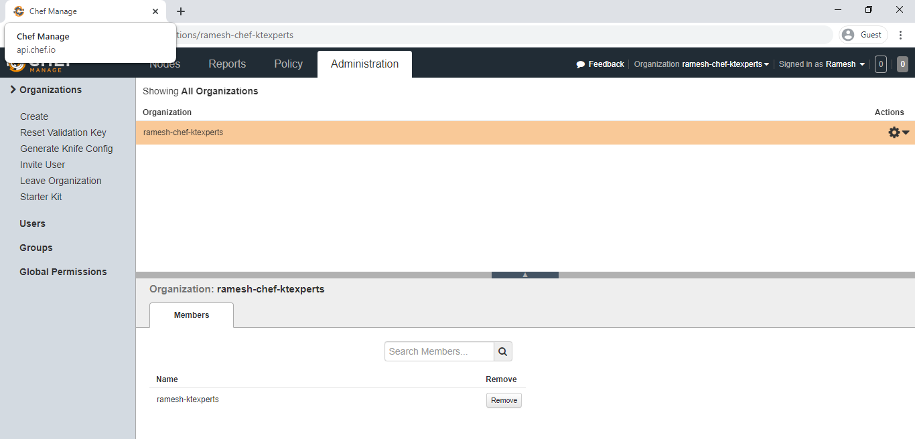Viewport: 915px width, 439px height.
Task: Click Reset Validation Key link
Action: tap(63, 133)
